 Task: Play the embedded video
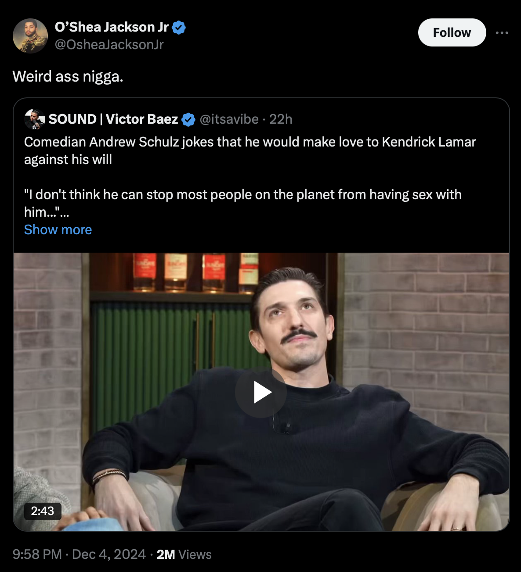261,392
